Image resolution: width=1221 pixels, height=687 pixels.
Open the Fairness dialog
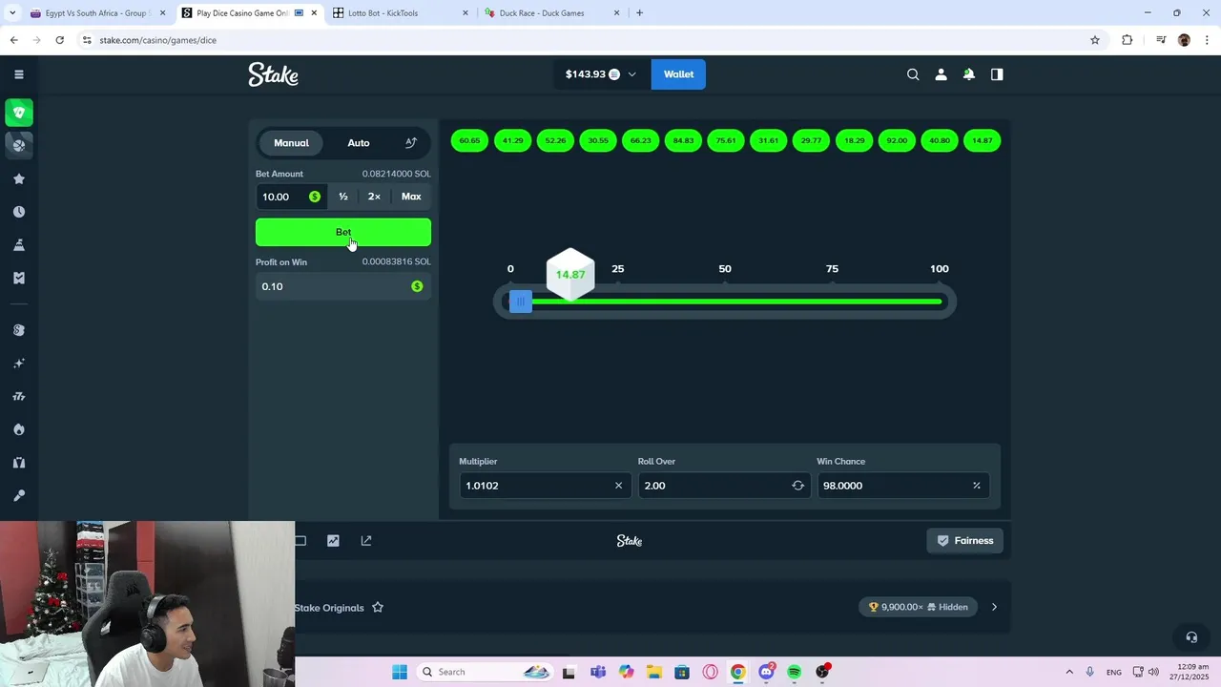tap(964, 540)
